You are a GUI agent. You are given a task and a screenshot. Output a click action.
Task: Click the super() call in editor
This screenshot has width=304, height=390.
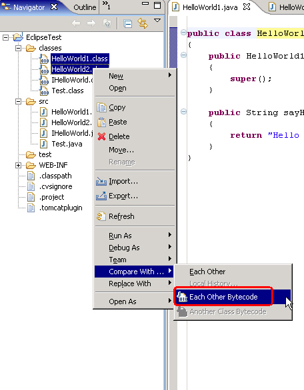(x=251, y=79)
